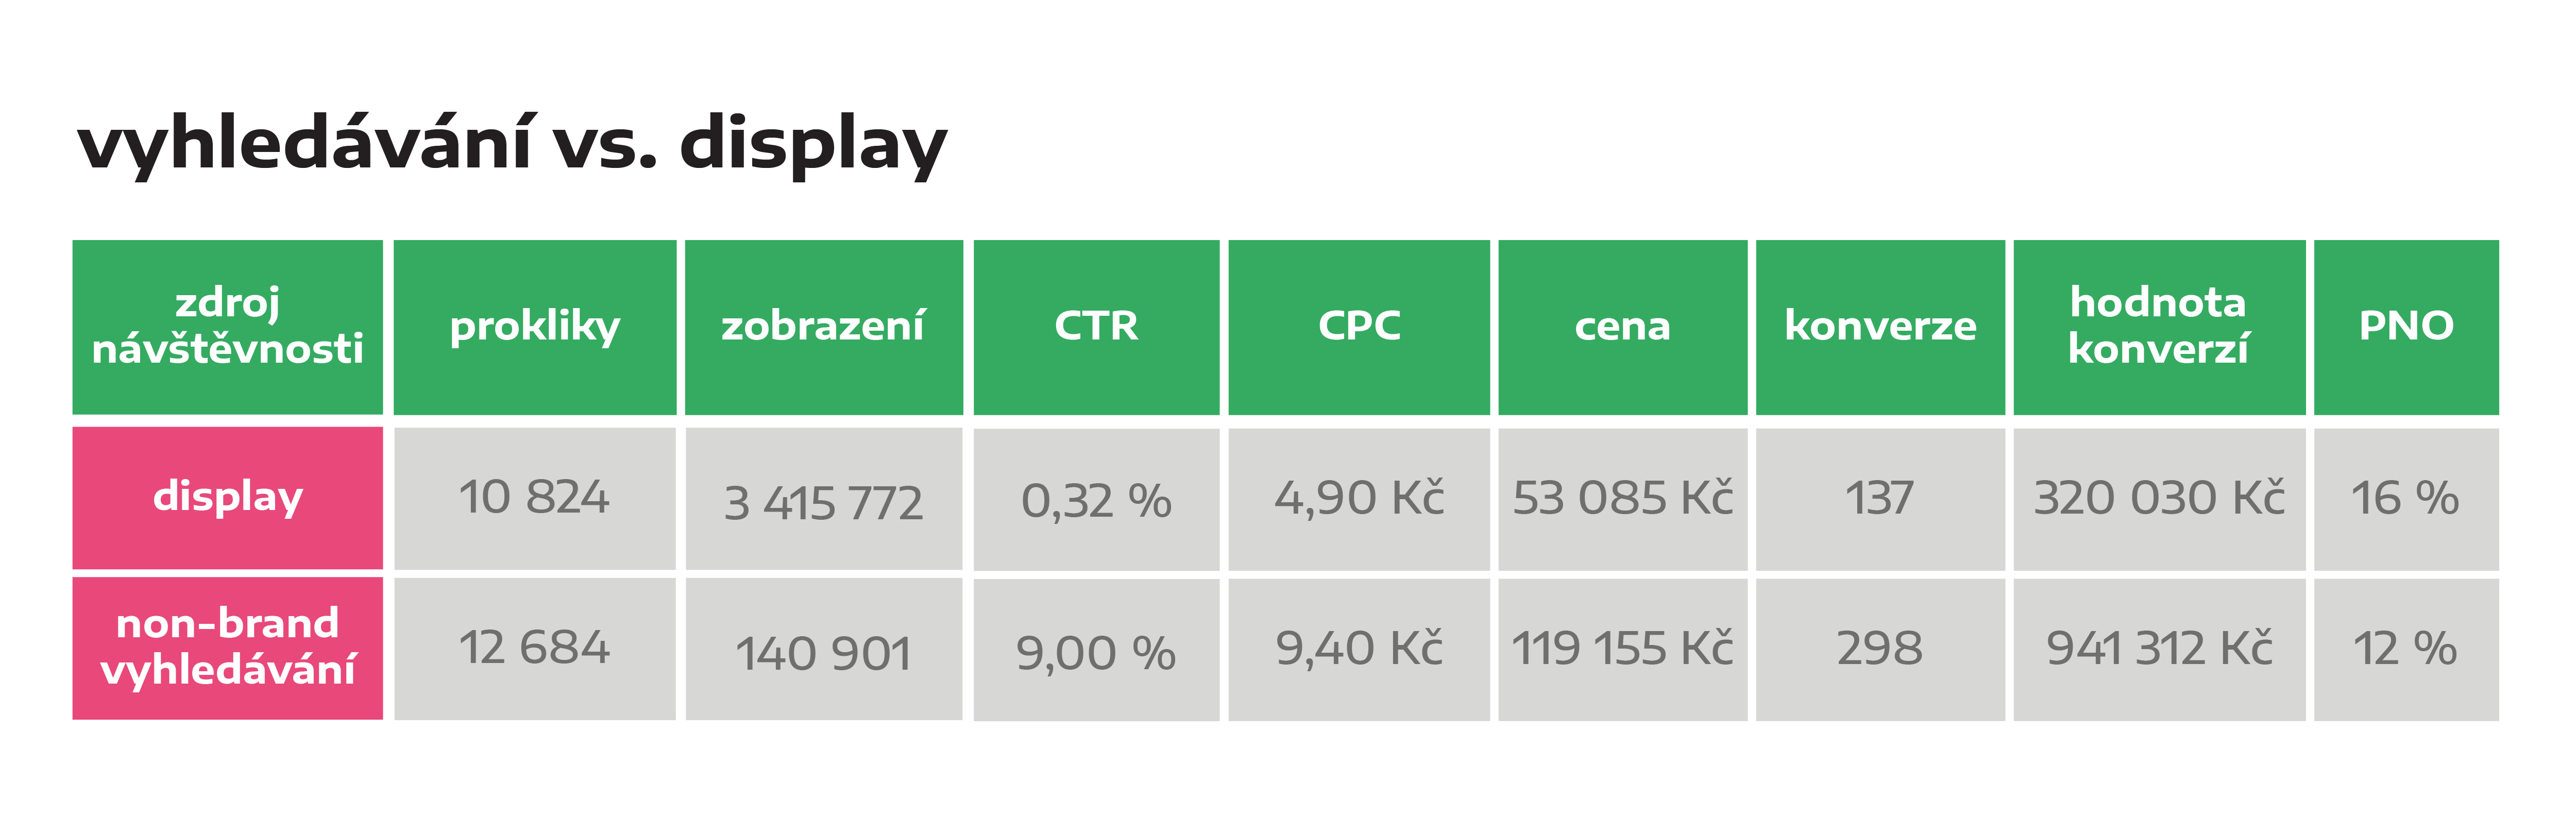Click the 0,32 % CTR cell
Screen dimensions: 2576x816
[x=1096, y=499]
